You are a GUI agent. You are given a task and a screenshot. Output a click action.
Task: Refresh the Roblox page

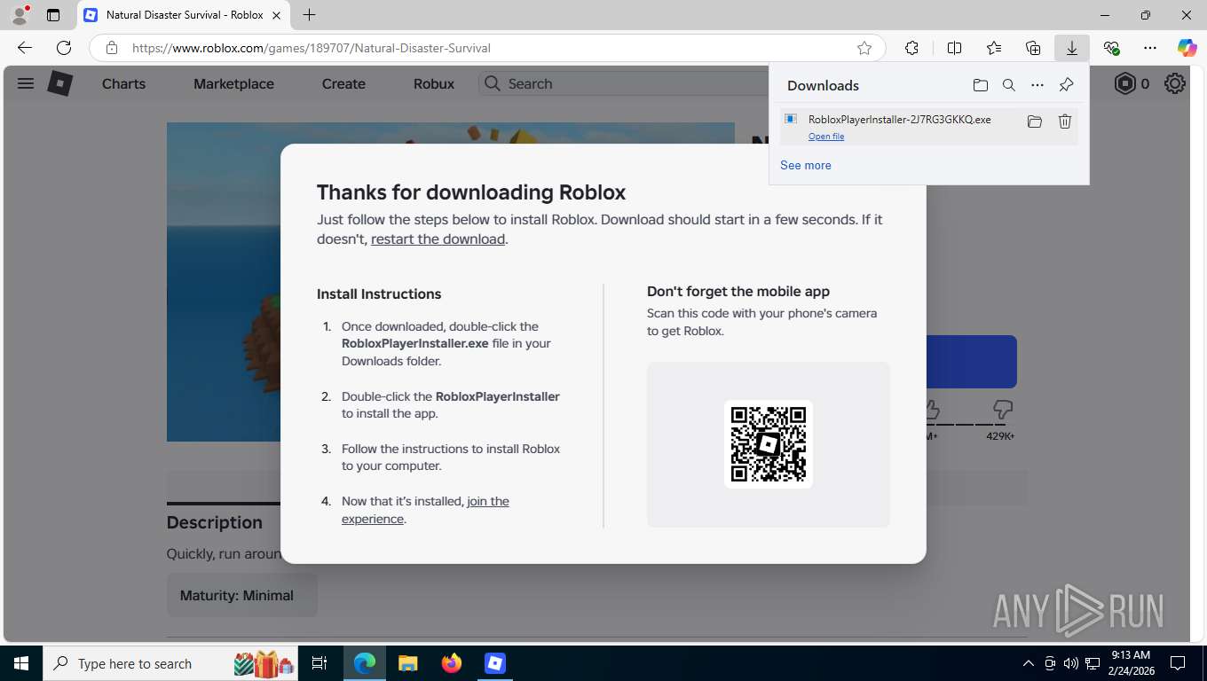(x=64, y=48)
